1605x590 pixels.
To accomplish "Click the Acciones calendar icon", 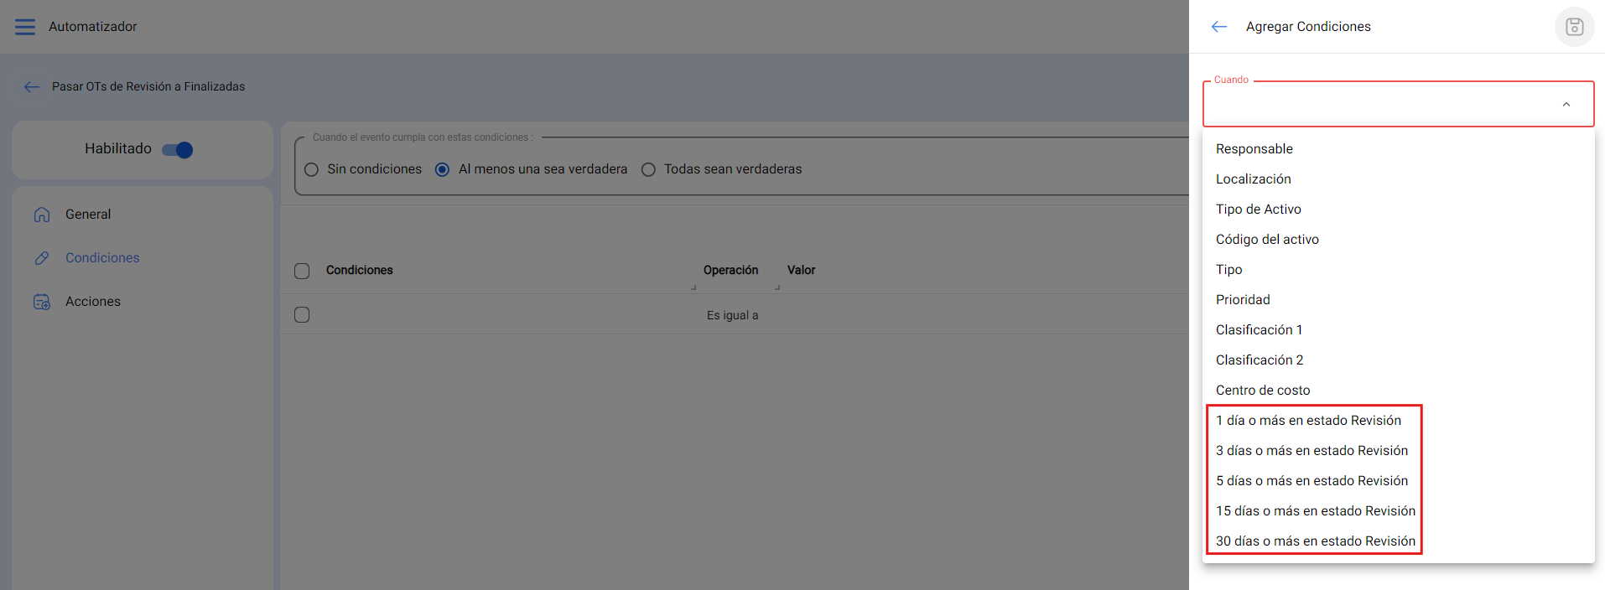I will (42, 302).
